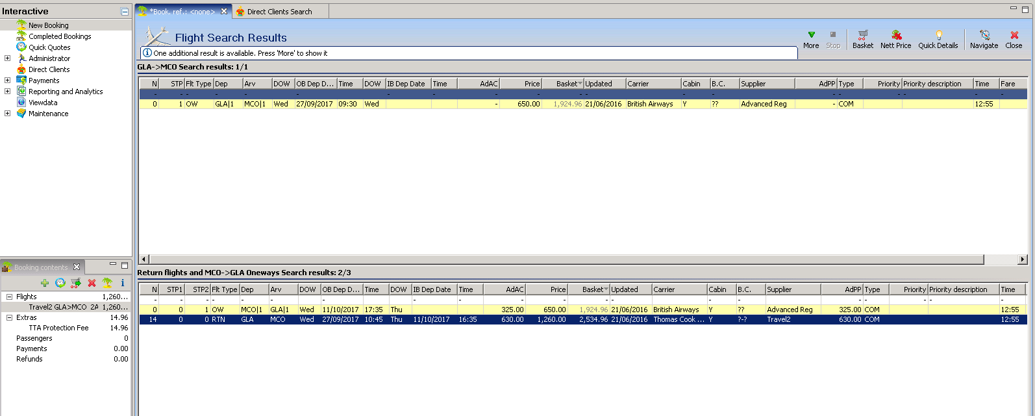Show Quick Details lightbulb
This screenshot has height=416, width=1035.
[938, 39]
